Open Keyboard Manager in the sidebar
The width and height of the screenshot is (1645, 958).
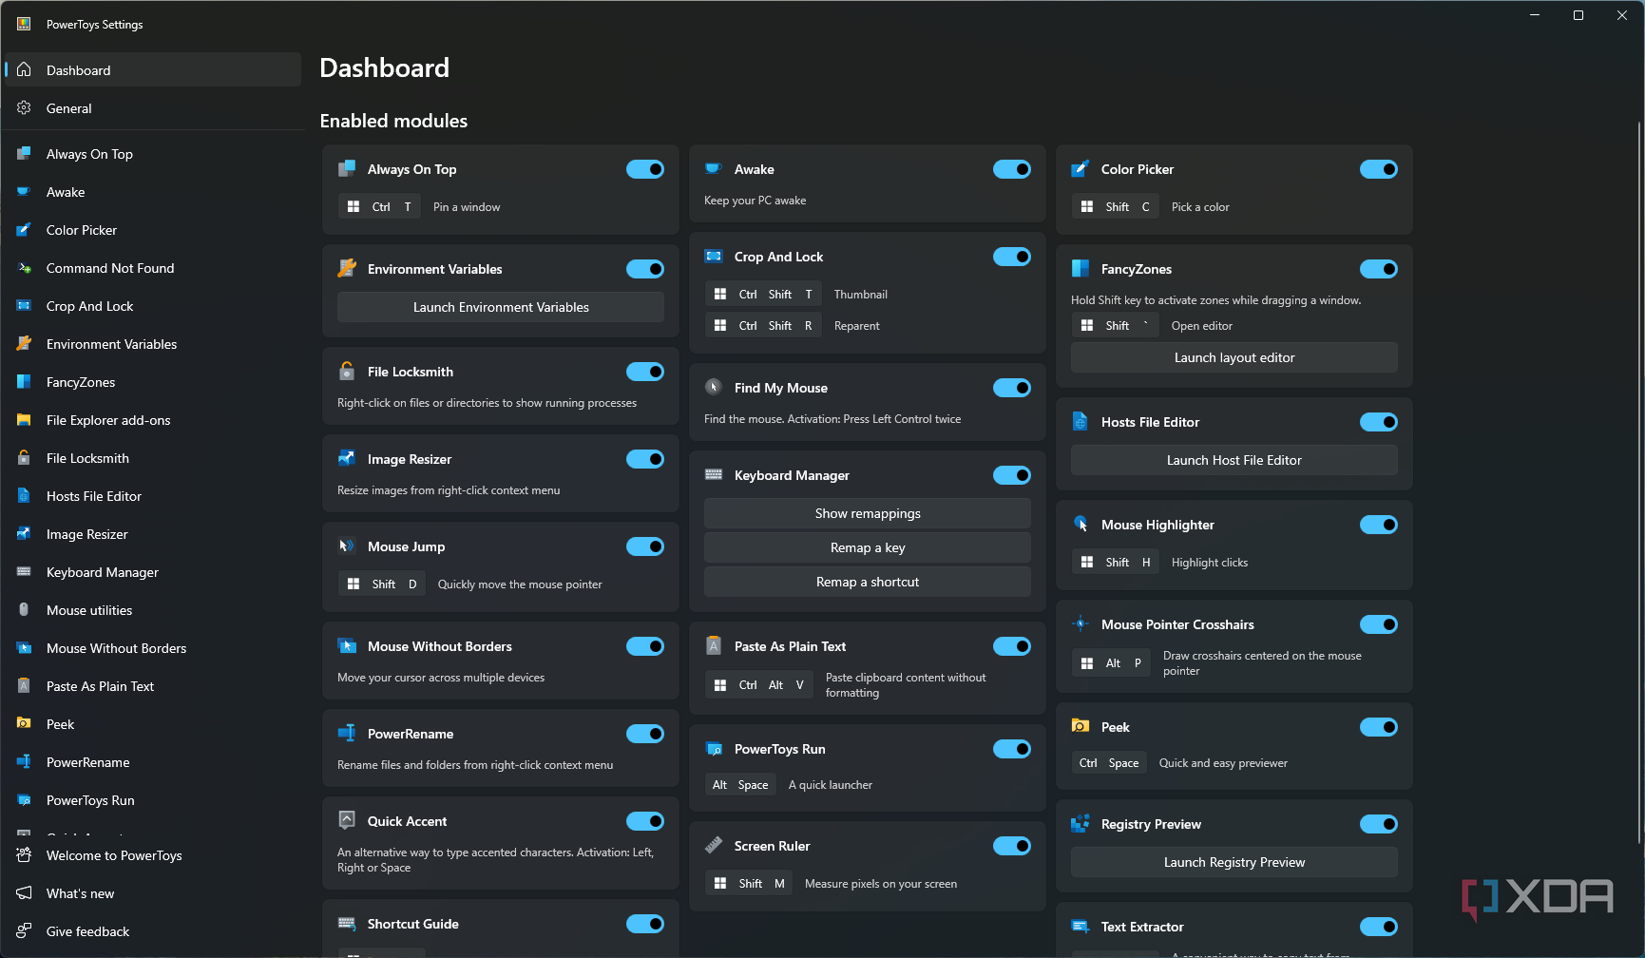[153, 572]
